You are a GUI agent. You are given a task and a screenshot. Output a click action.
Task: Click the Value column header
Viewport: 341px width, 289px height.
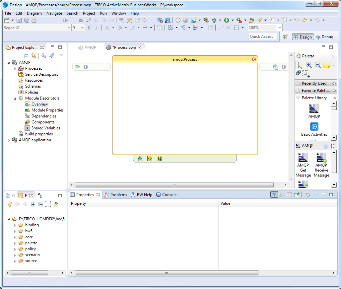(278, 203)
